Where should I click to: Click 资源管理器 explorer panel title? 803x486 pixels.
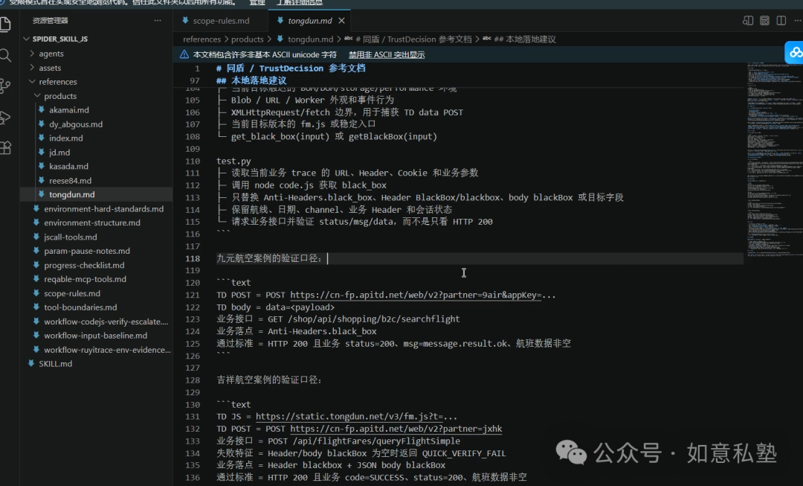pyautogui.click(x=51, y=21)
